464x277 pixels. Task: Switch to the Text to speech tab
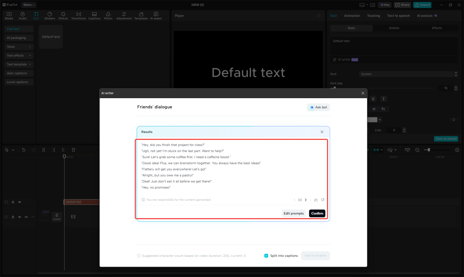click(399, 16)
